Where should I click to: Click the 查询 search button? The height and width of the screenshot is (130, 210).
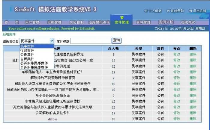tap(116, 40)
